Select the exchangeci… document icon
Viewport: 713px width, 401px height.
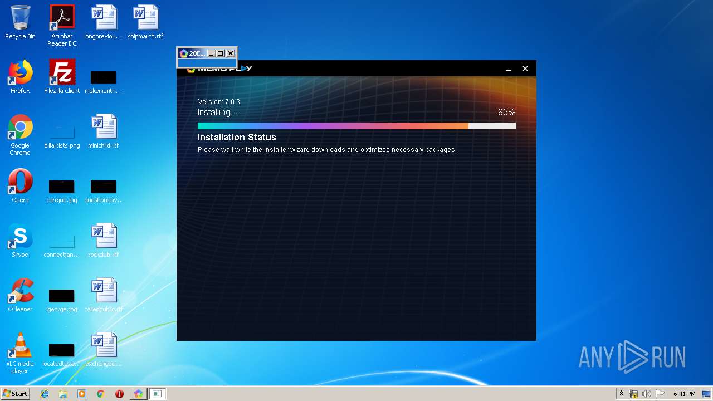coord(103,350)
